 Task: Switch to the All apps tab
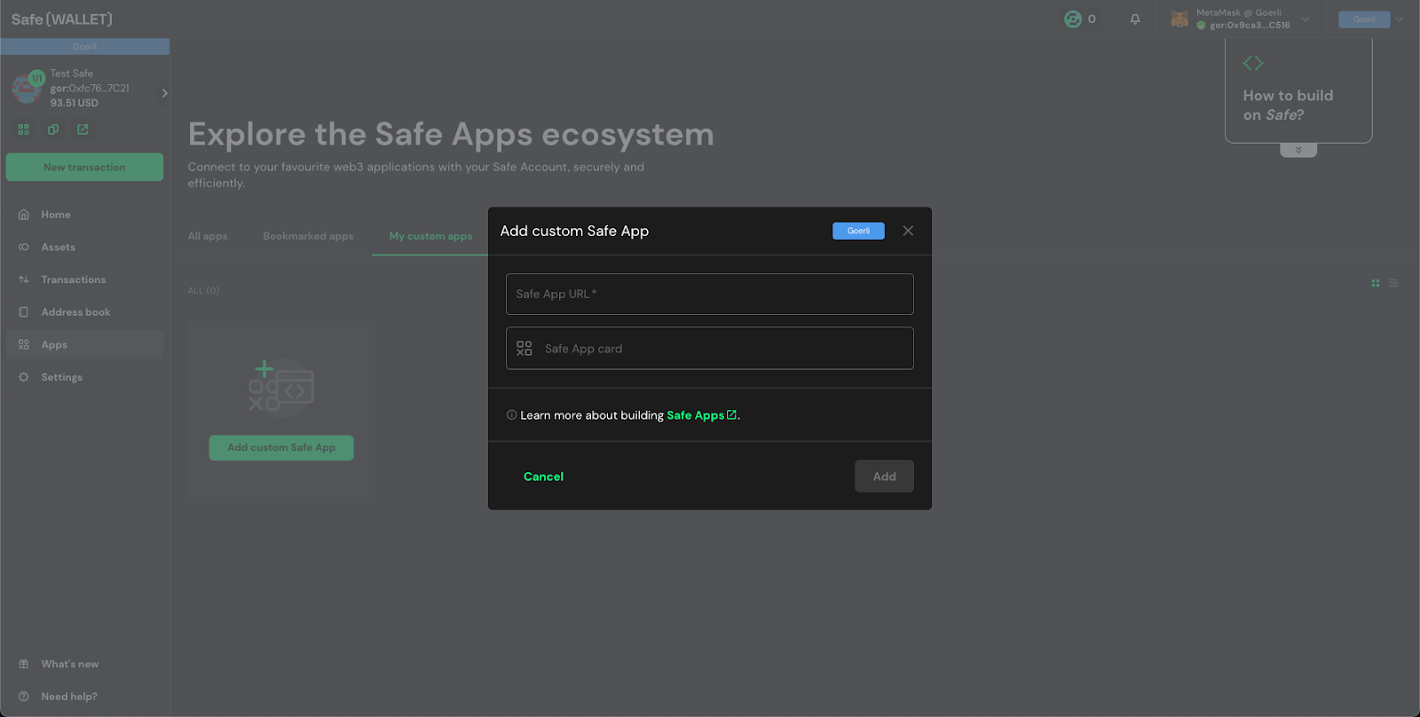click(x=208, y=236)
